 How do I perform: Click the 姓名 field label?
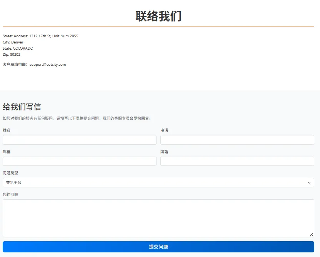pyautogui.click(x=6, y=130)
